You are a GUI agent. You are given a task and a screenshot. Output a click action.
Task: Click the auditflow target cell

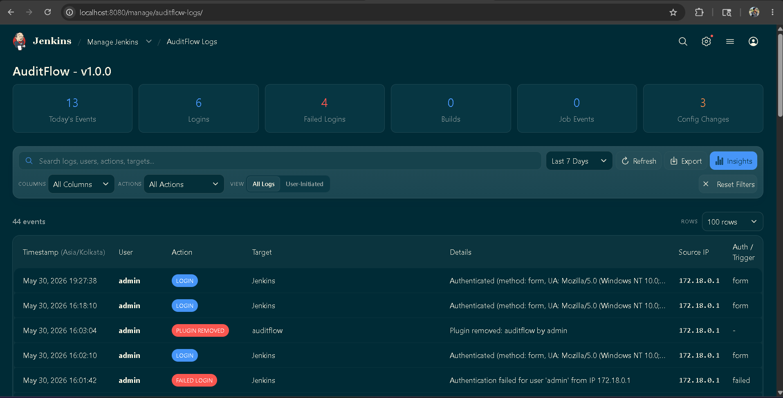click(267, 331)
